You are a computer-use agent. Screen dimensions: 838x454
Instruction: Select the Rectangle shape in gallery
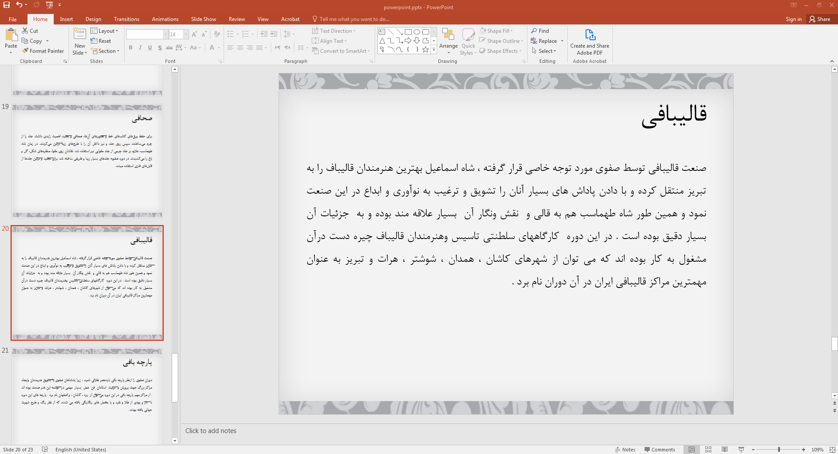click(408, 32)
